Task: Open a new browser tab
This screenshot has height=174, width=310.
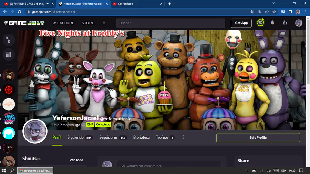Action: 169,4
